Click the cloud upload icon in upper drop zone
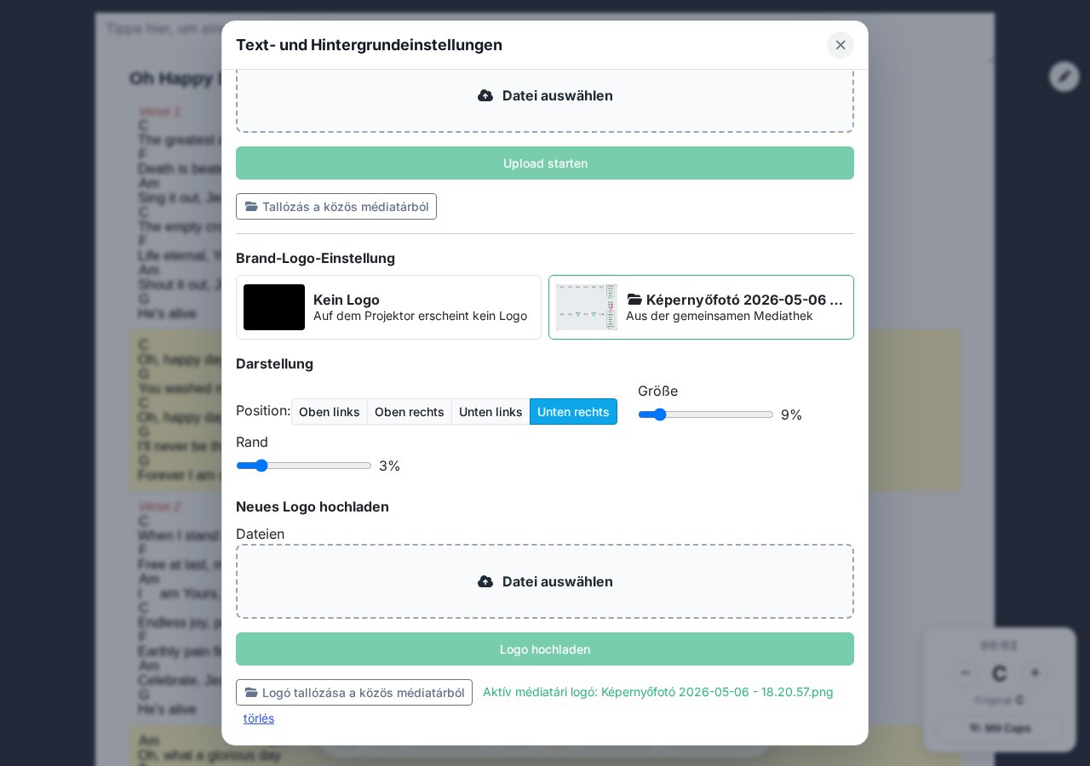 485,95
